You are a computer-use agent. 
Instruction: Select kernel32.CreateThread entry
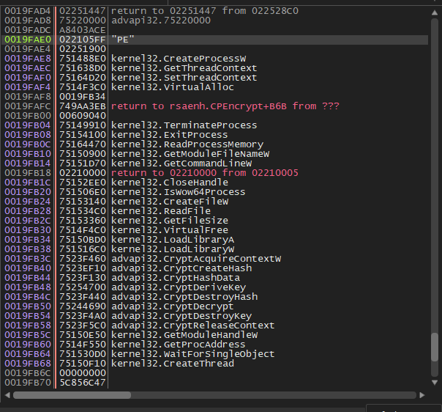[x=173, y=364]
